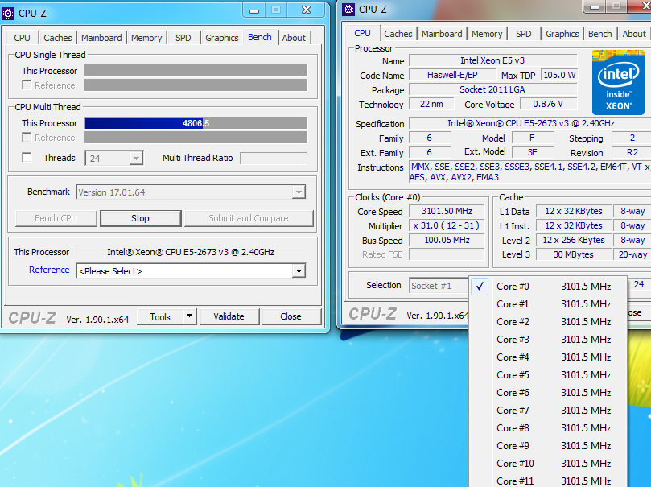Click the Core Voltage value 0.876 V
Viewport: 651px width, 487px height.
(548, 104)
